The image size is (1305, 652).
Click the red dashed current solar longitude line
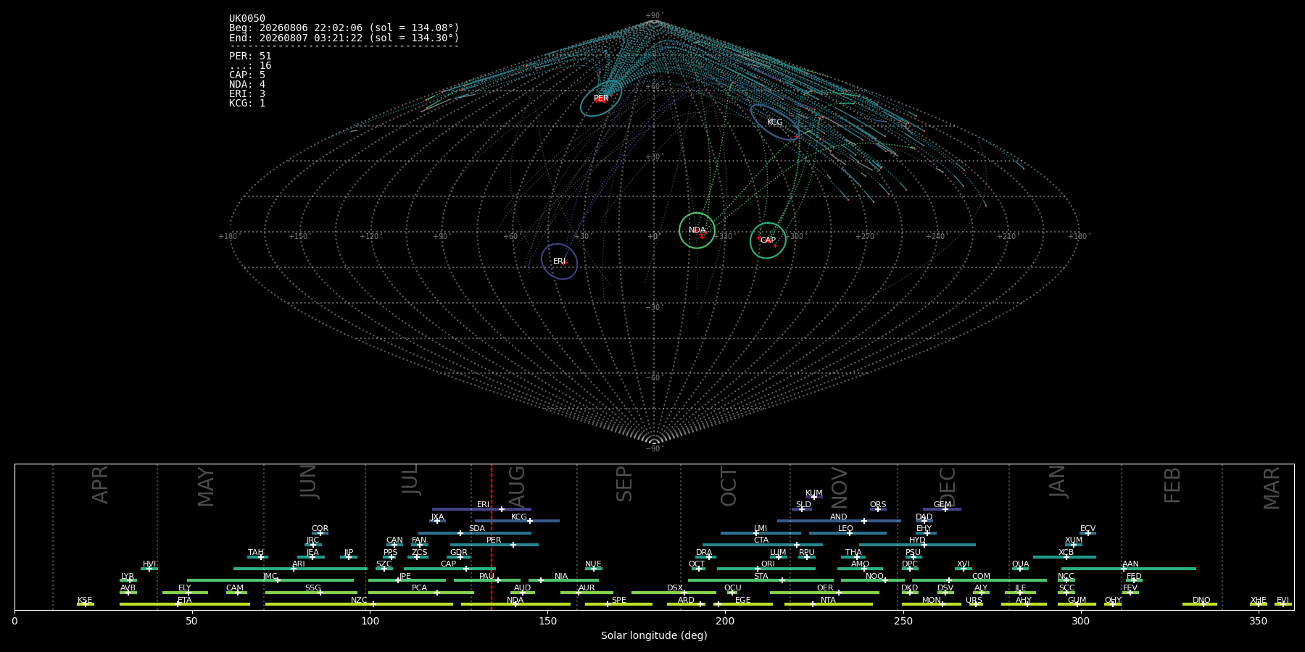(x=492, y=536)
